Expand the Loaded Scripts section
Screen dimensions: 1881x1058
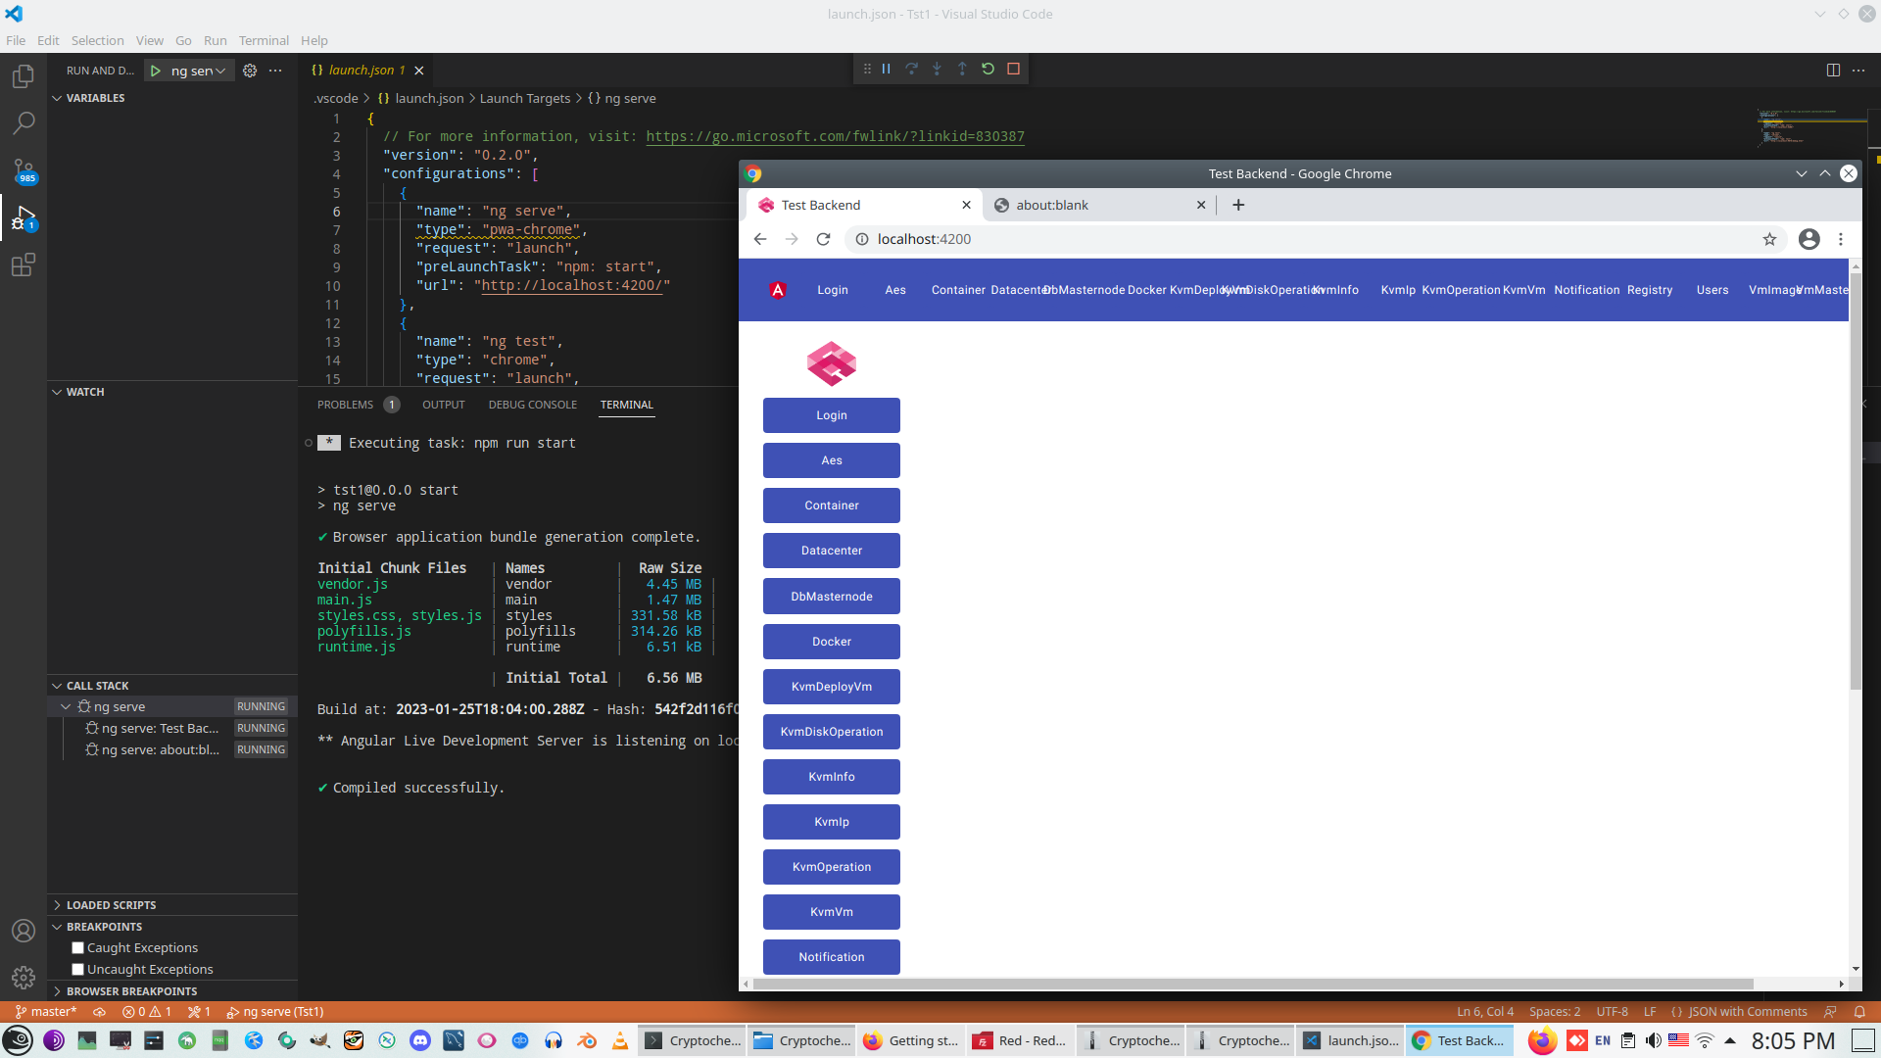(111, 905)
